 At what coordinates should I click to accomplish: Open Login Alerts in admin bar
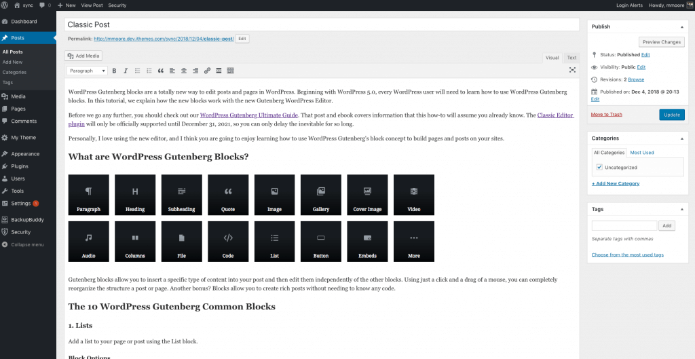[x=629, y=5]
